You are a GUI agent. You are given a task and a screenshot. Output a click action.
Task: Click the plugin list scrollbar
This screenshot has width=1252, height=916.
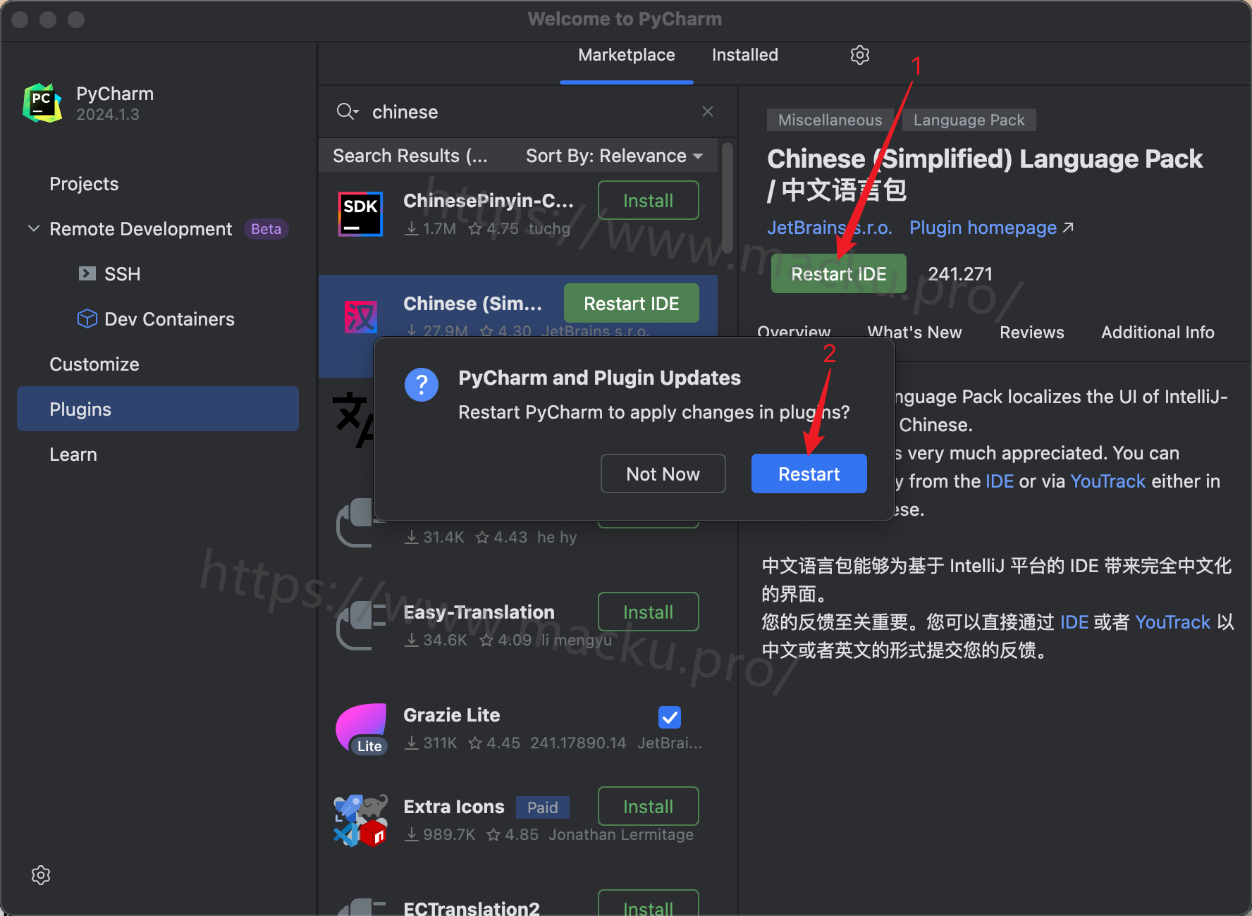(x=728, y=199)
